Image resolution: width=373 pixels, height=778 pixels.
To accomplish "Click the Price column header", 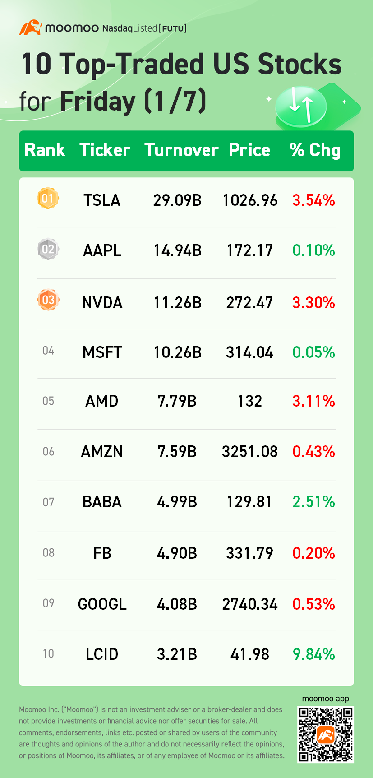I will (x=249, y=150).
